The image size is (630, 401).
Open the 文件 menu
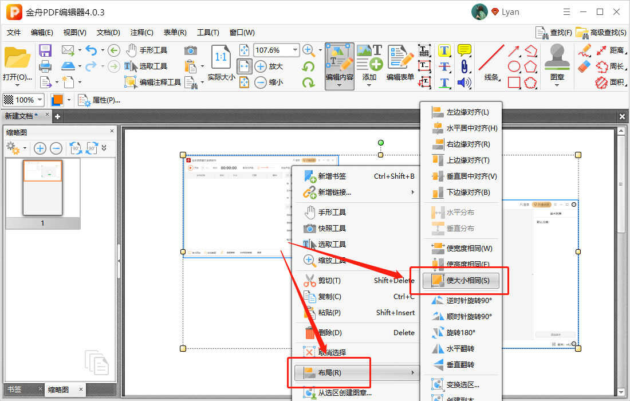14,33
